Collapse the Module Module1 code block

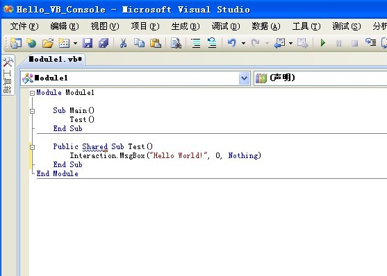[x=32, y=93]
